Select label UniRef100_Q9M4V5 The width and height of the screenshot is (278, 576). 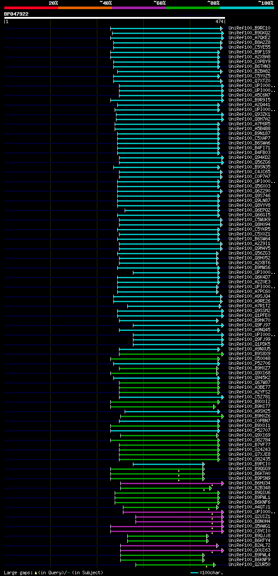pyautogui.click(x=249, y=249)
